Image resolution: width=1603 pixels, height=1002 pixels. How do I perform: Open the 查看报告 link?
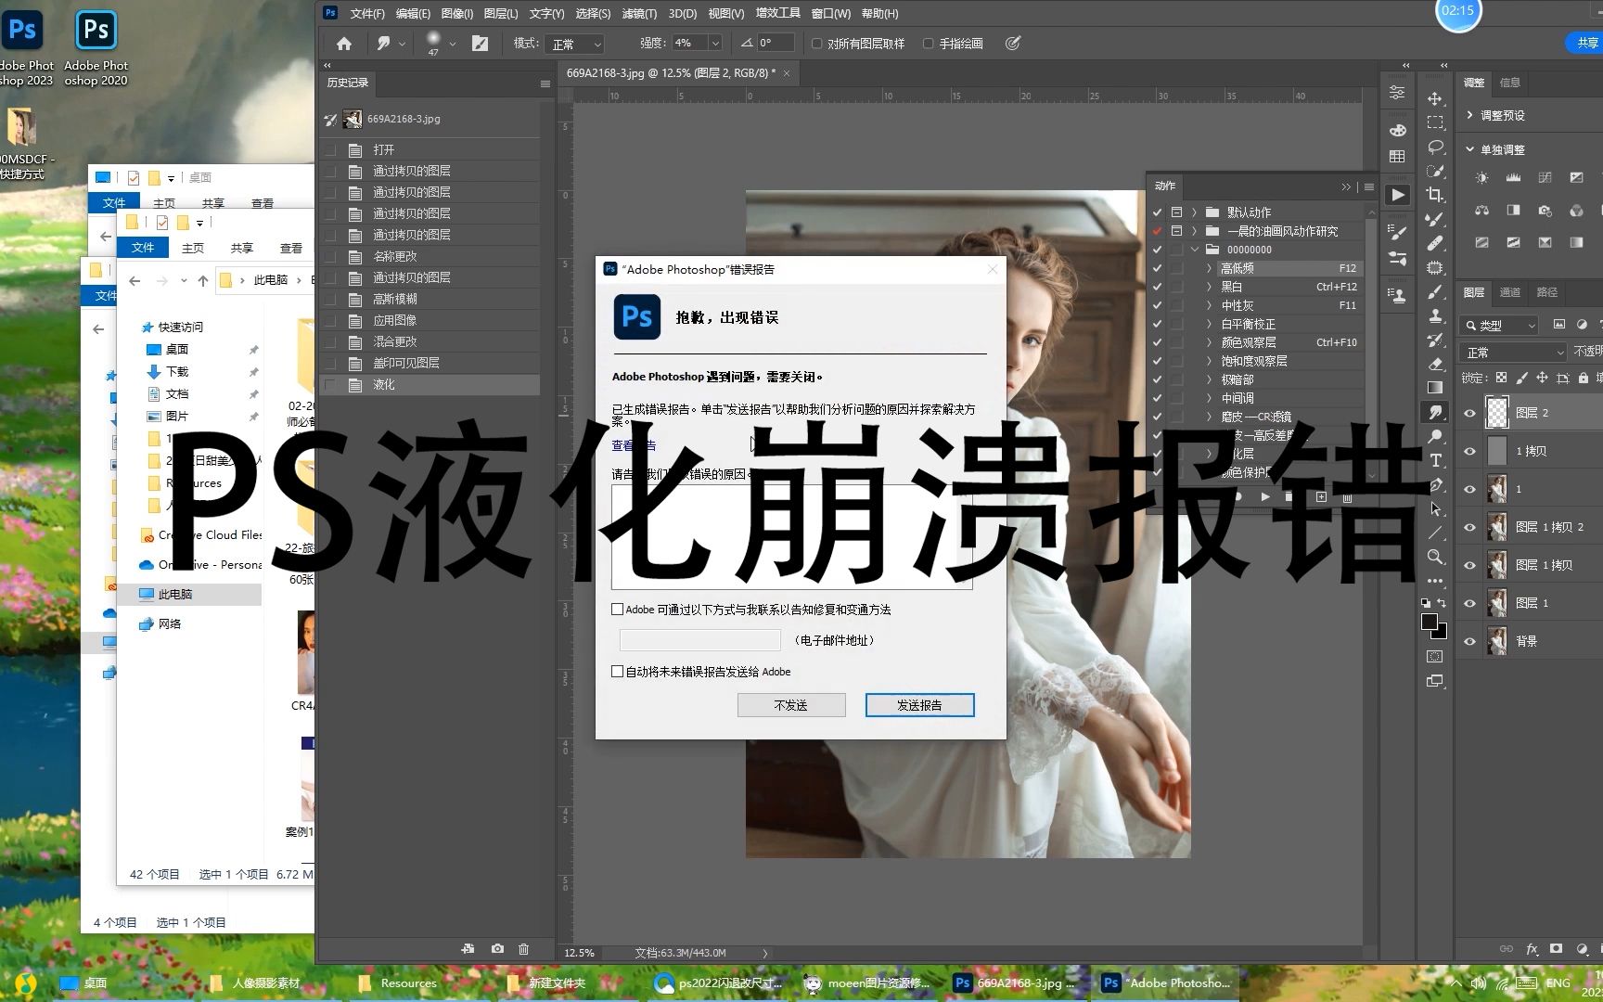[632, 445]
